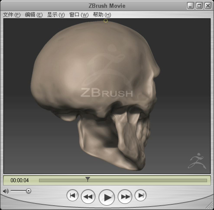Jump to the movie start
Viewport: 214px width, 210px height.
tap(72, 195)
